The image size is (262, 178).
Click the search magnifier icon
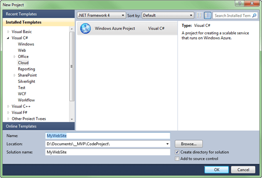(254, 16)
